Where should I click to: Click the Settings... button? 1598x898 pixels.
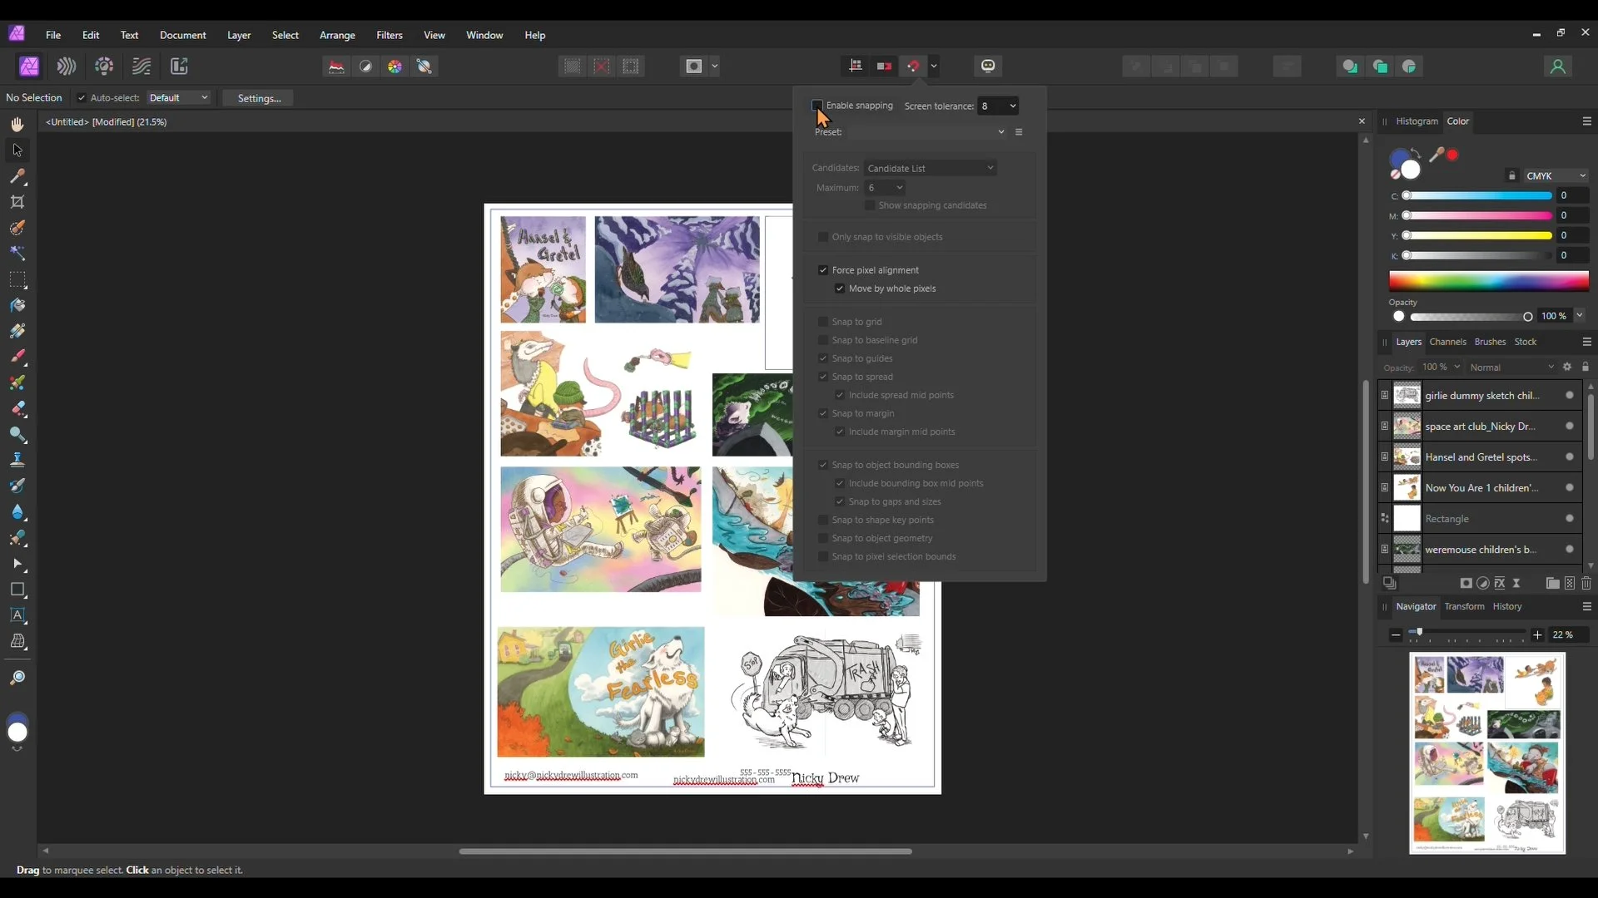pos(259,98)
